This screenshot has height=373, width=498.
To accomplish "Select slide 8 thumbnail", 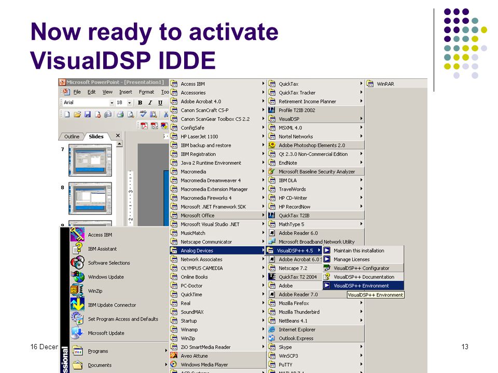I will (90, 198).
